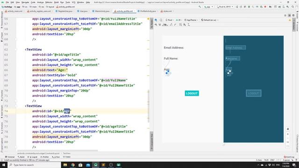Switch to the styles.xml tab
Viewport: 299px width, 168px height.
pyautogui.click(x=166, y=11)
